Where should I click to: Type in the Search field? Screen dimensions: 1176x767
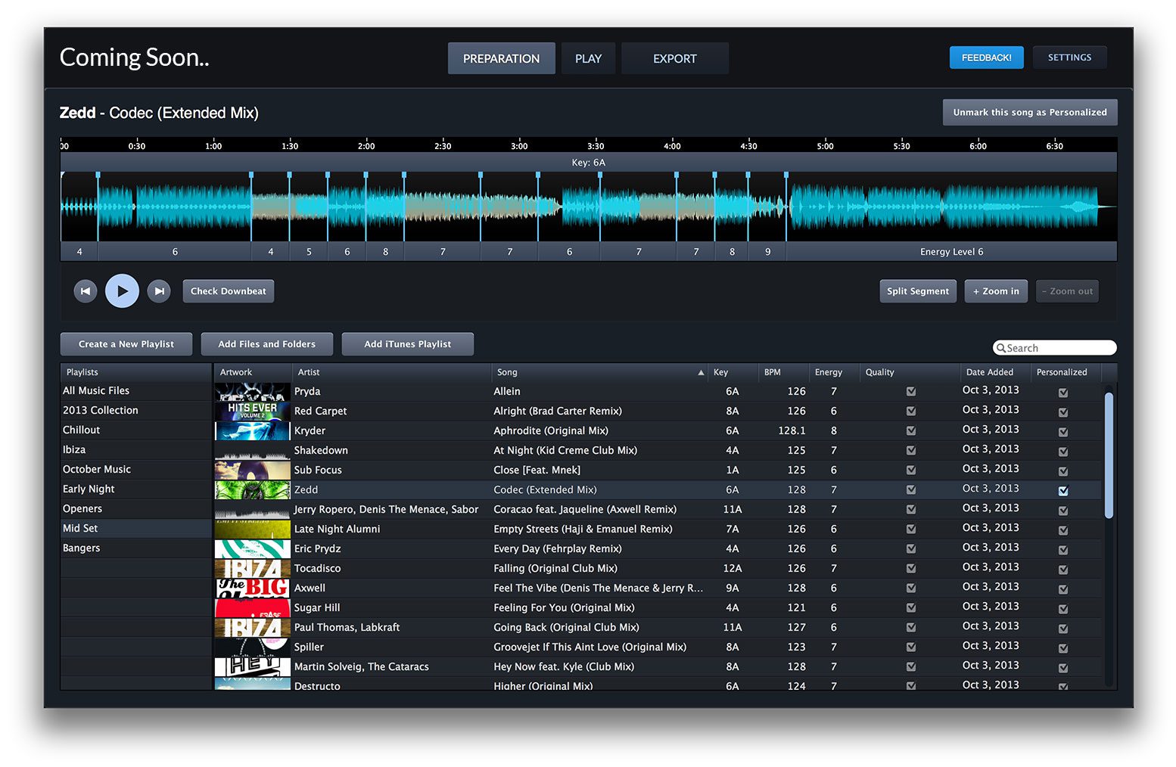1059,348
